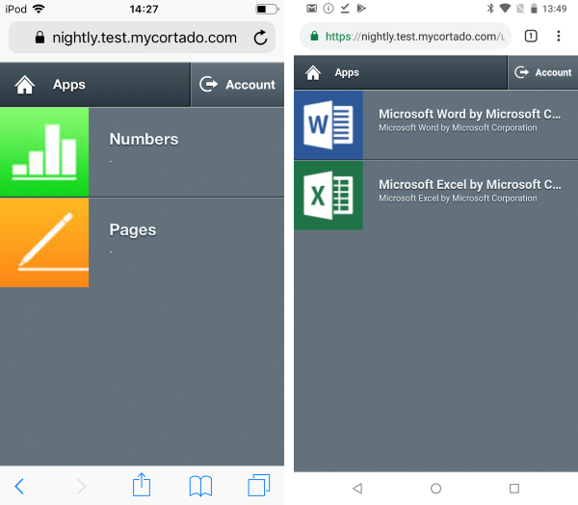The width and height of the screenshot is (578, 505).
Task: Open Account on the iPod screen
Action: (x=237, y=85)
